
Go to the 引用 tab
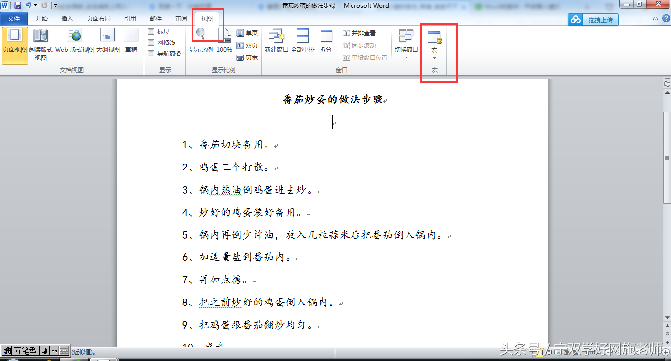pos(130,19)
